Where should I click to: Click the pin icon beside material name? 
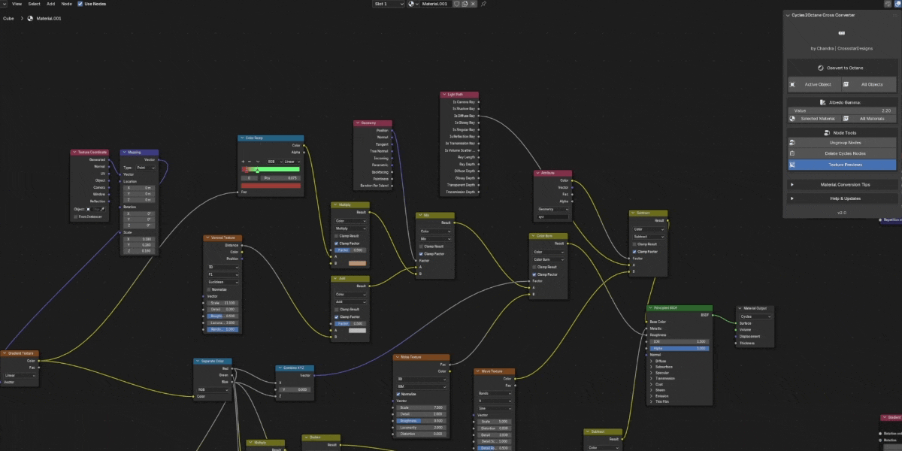pyautogui.click(x=483, y=4)
